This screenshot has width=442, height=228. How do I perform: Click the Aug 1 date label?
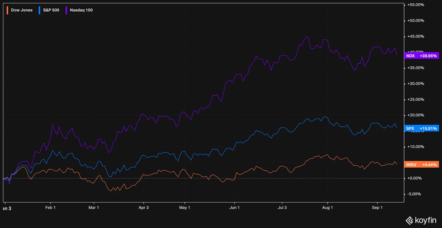click(x=327, y=208)
